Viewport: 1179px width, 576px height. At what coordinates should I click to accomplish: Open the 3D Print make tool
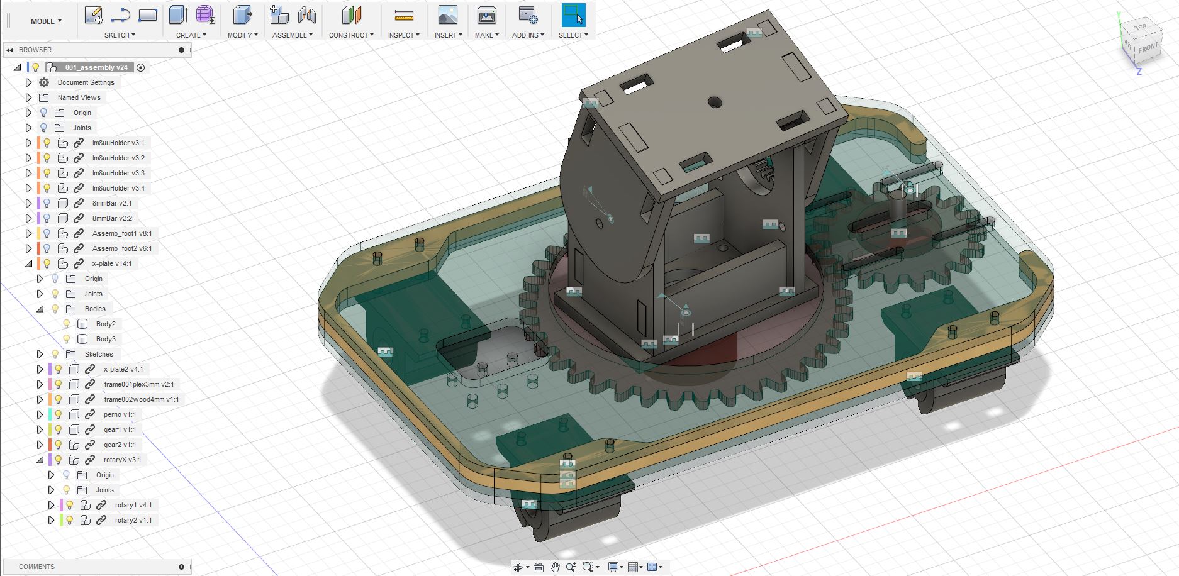[x=487, y=15]
